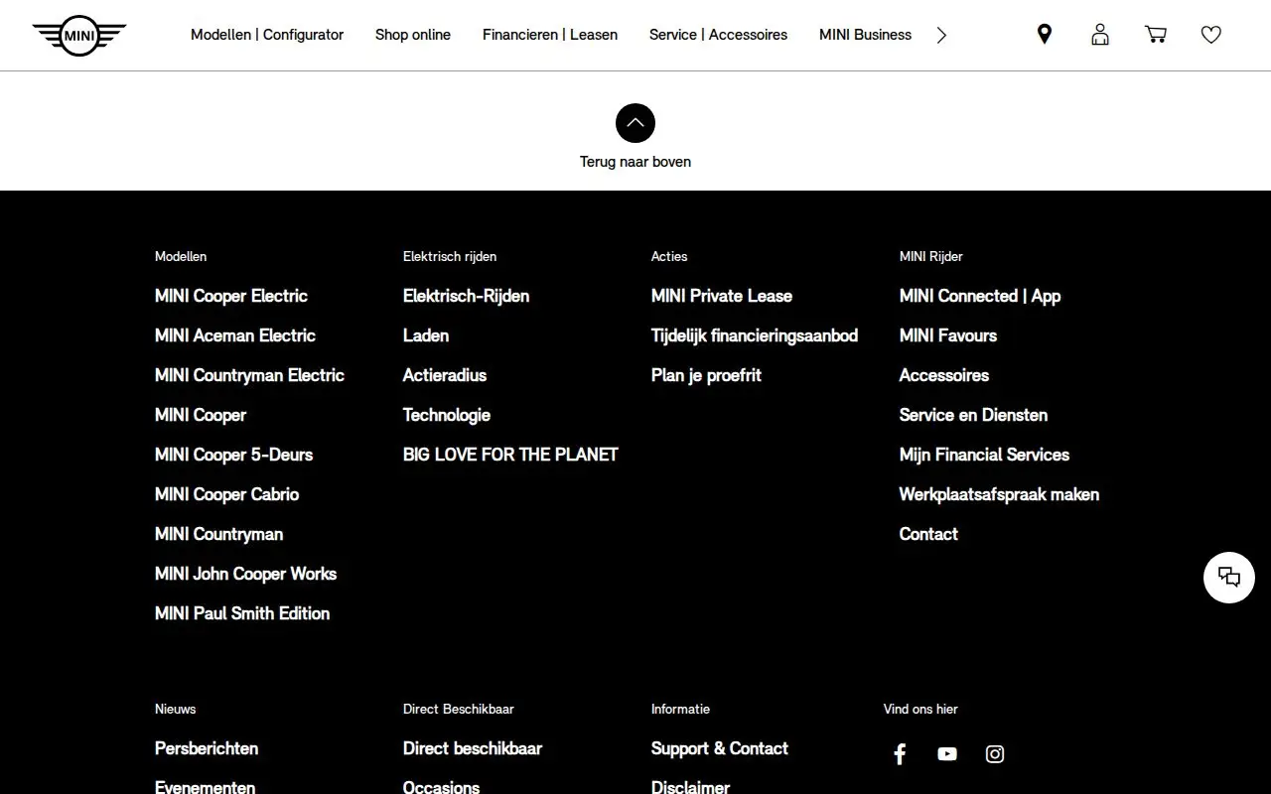Click the black back-to-top arrow circle
This screenshot has height=794, width=1271.
[x=635, y=123]
